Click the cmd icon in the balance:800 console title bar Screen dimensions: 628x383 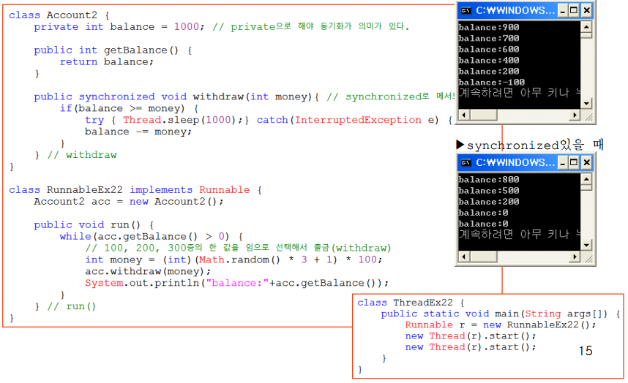[x=466, y=162]
